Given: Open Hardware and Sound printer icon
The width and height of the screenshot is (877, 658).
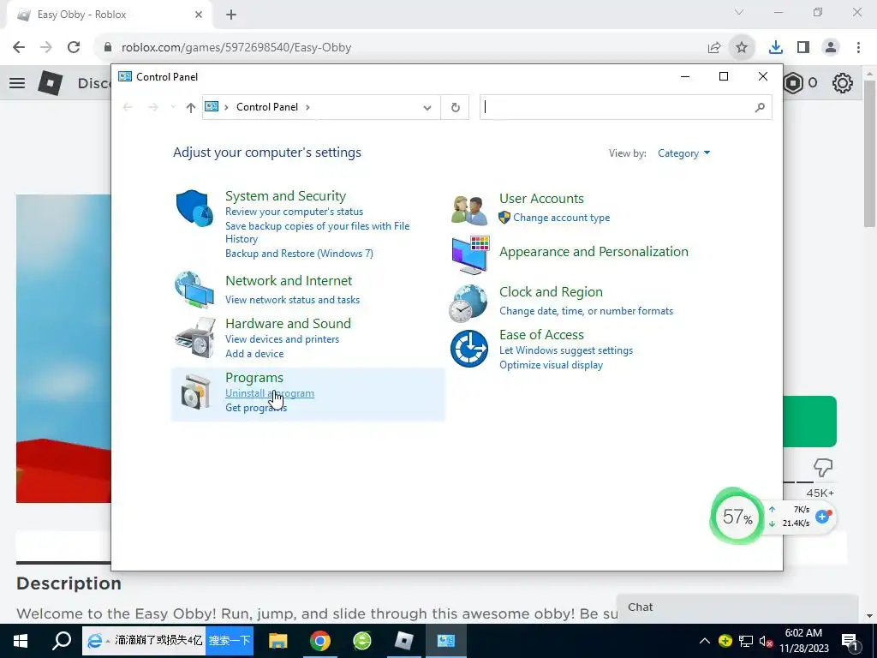Looking at the screenshot, I should (x=194, y=338).
